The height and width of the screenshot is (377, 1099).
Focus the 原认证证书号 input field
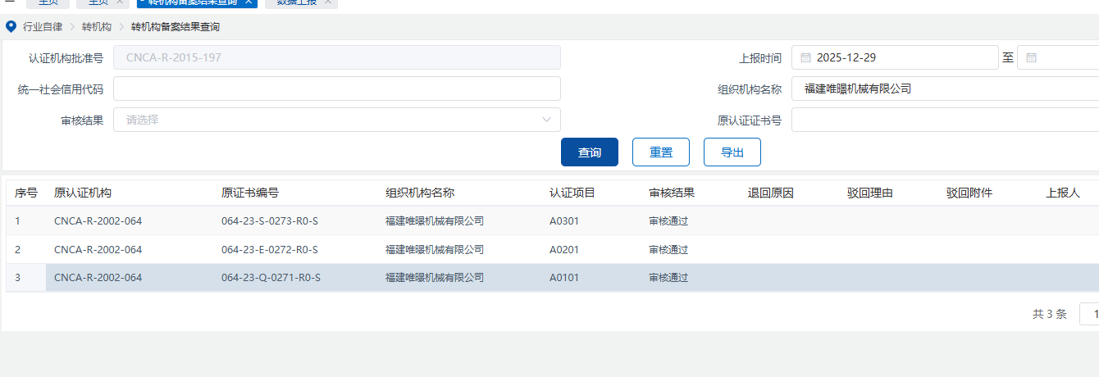(x=943, y=120)
